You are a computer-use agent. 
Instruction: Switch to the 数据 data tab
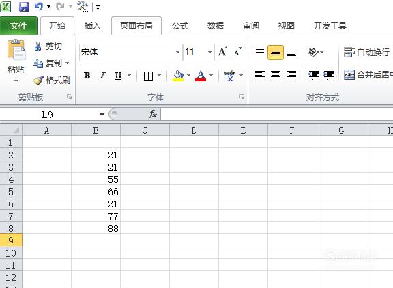(x=216, y=25)
